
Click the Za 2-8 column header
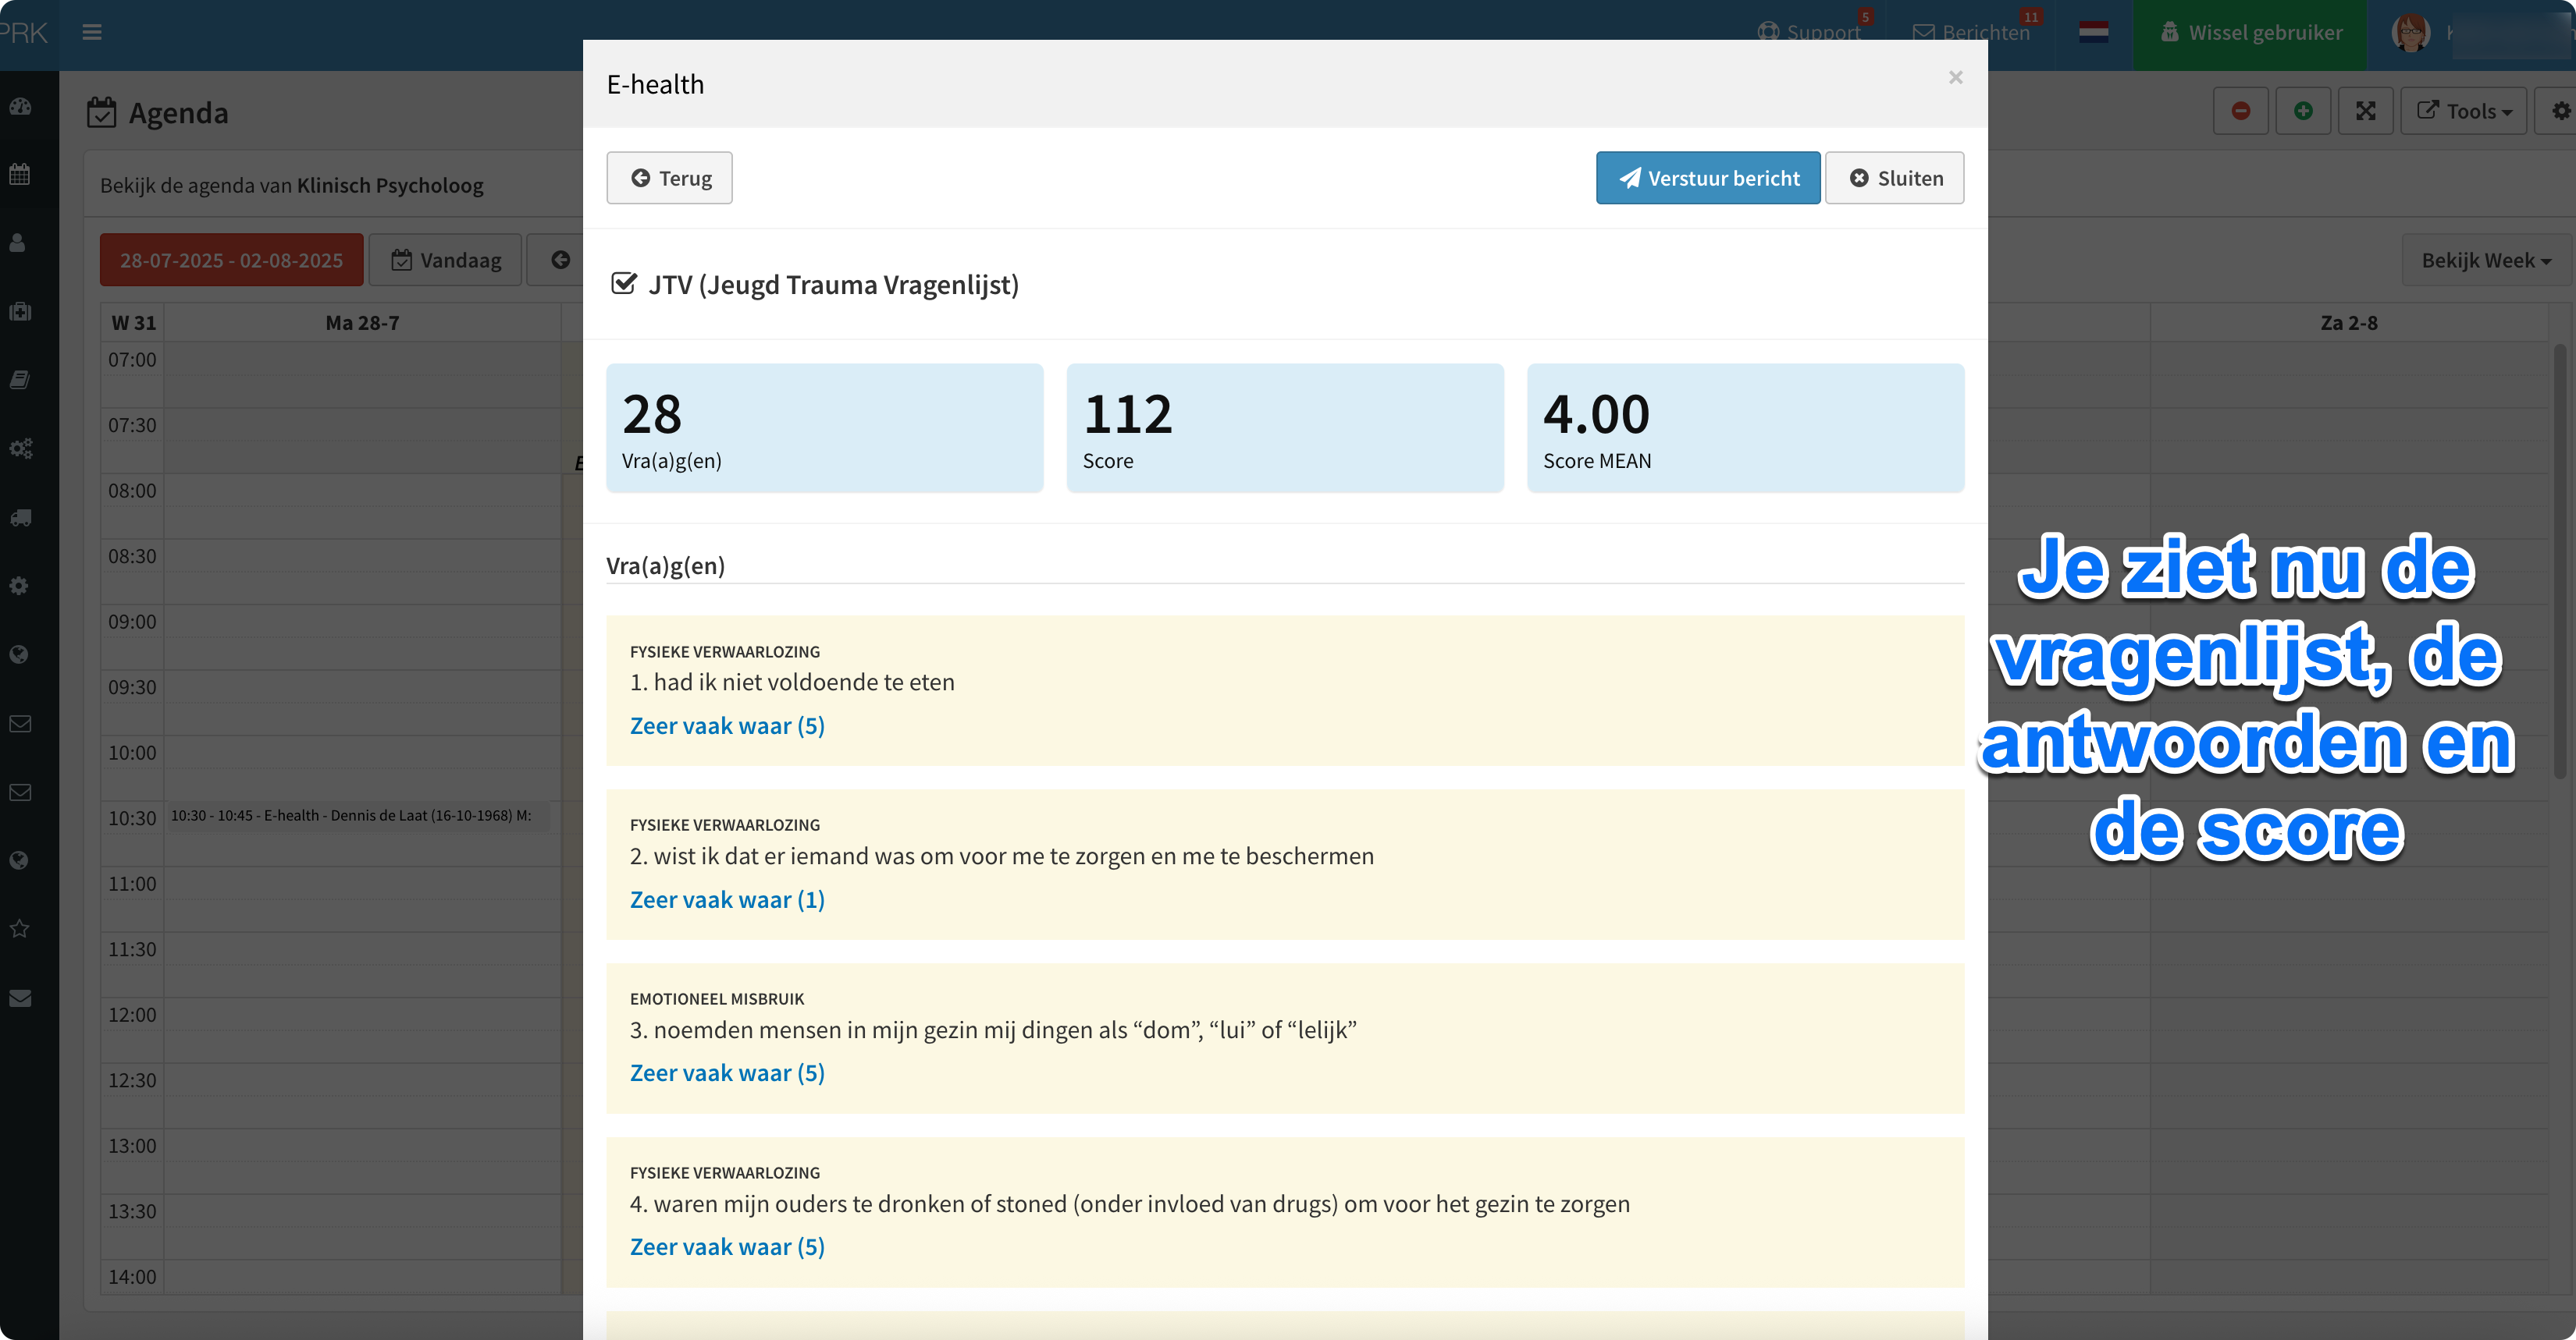[2348, 323]
